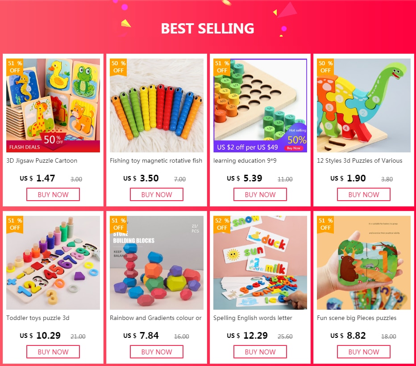
Task: Click BUY NOW under 12 Styles 3d Puzzles
Action: [364, 194]
